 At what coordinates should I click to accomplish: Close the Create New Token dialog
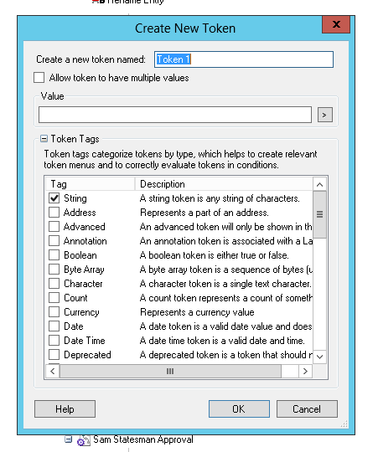[336, 24]
